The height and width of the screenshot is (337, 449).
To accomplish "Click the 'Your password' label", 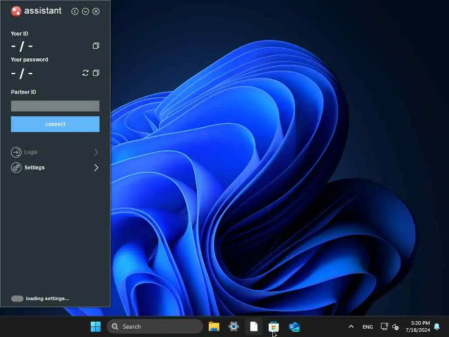I will 29,60.
